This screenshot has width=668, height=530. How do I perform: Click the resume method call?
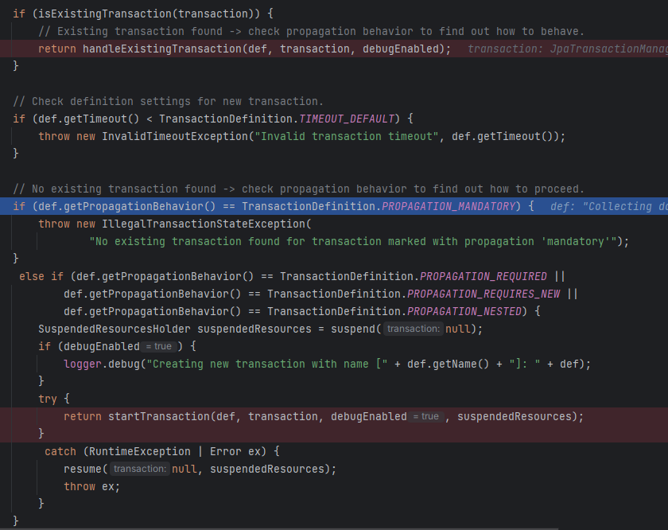point(83,469)
